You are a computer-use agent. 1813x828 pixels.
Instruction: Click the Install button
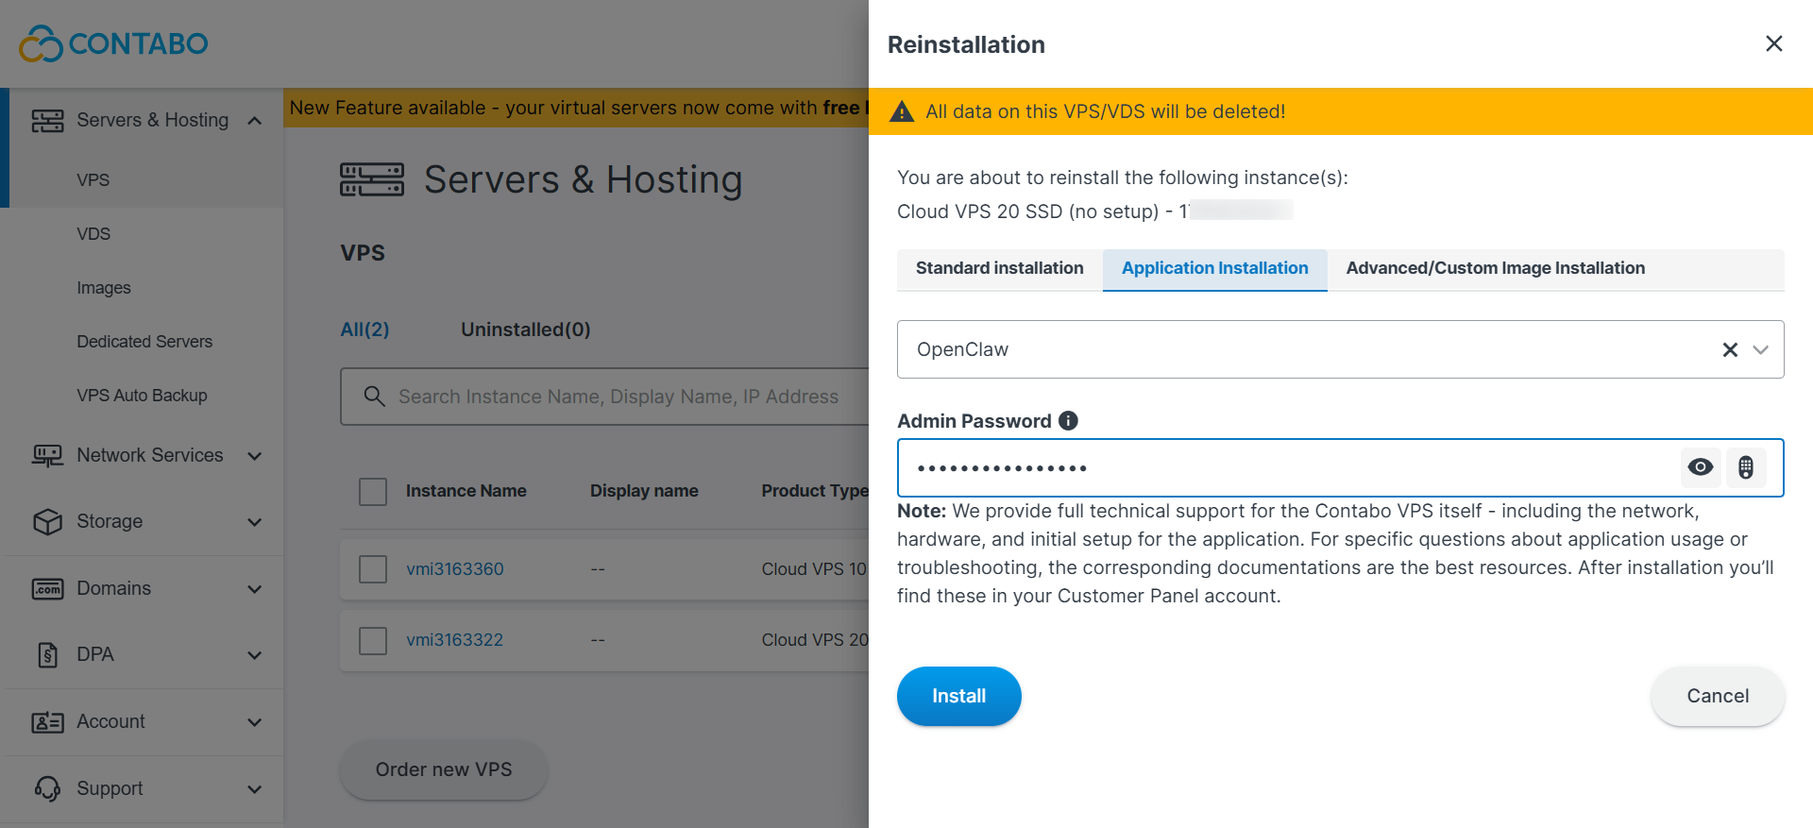(x=958, y=696)
